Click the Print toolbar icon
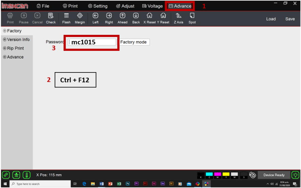The image size is (301, 188). (10, 18)
